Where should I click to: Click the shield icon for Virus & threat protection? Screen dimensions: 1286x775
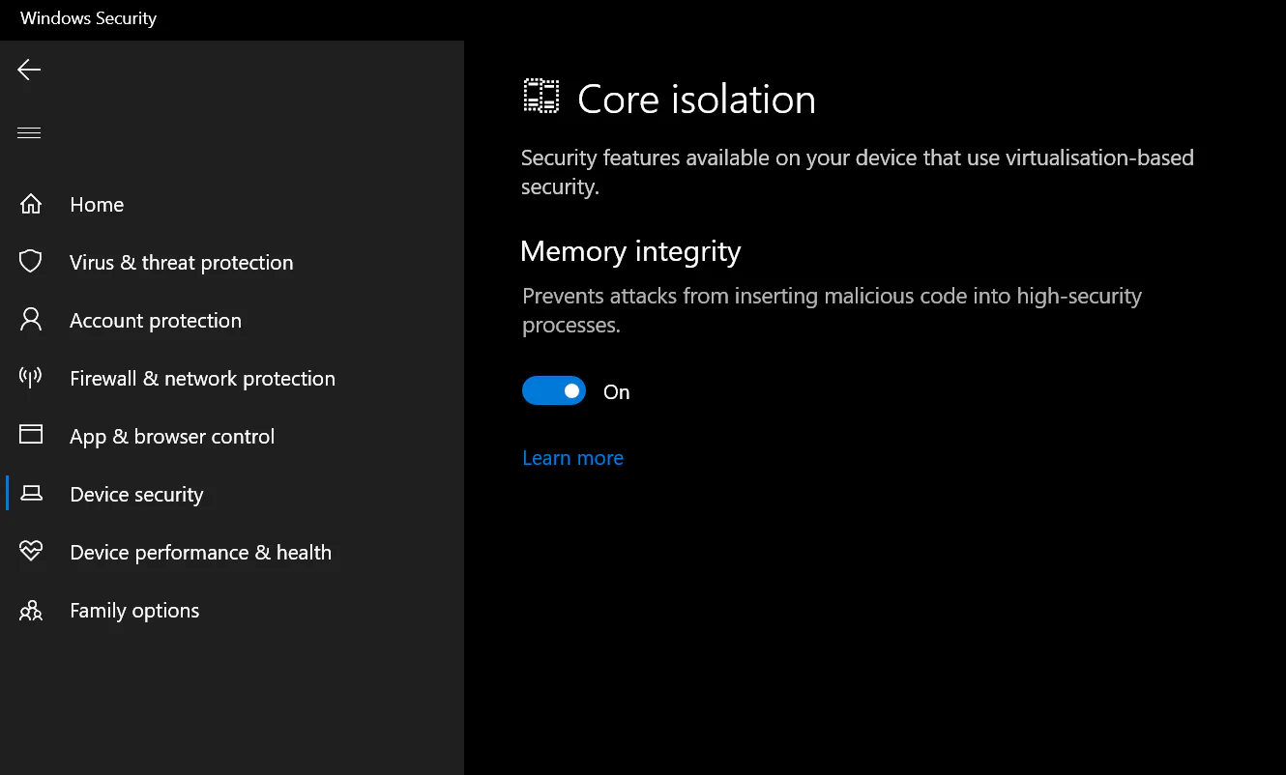click(x=30, y=261)
